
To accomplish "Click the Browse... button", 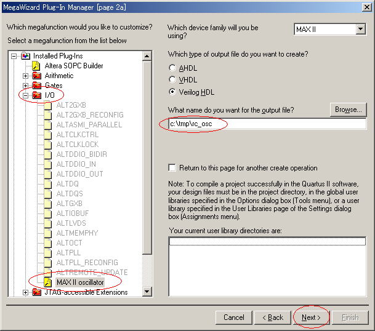I will pyautogui.click(x=349, y=110).
